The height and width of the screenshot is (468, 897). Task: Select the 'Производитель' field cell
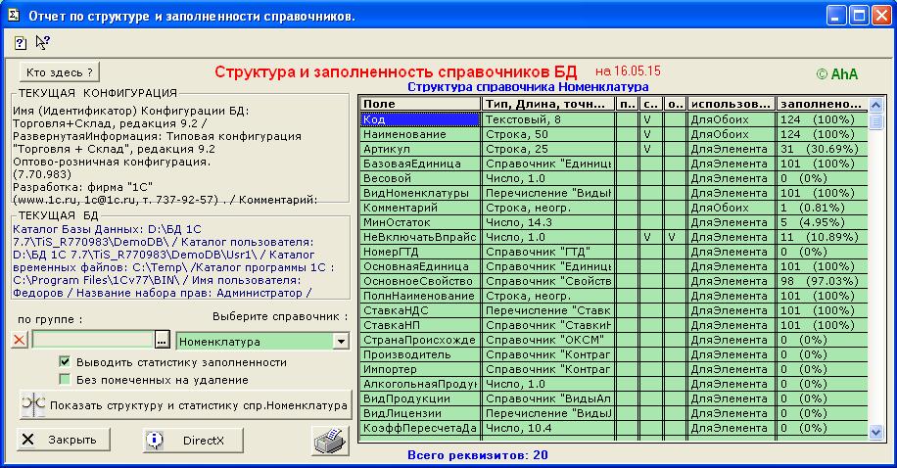pos(420,354)
